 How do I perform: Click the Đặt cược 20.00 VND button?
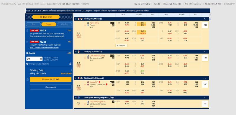click(x=51, y=79)
